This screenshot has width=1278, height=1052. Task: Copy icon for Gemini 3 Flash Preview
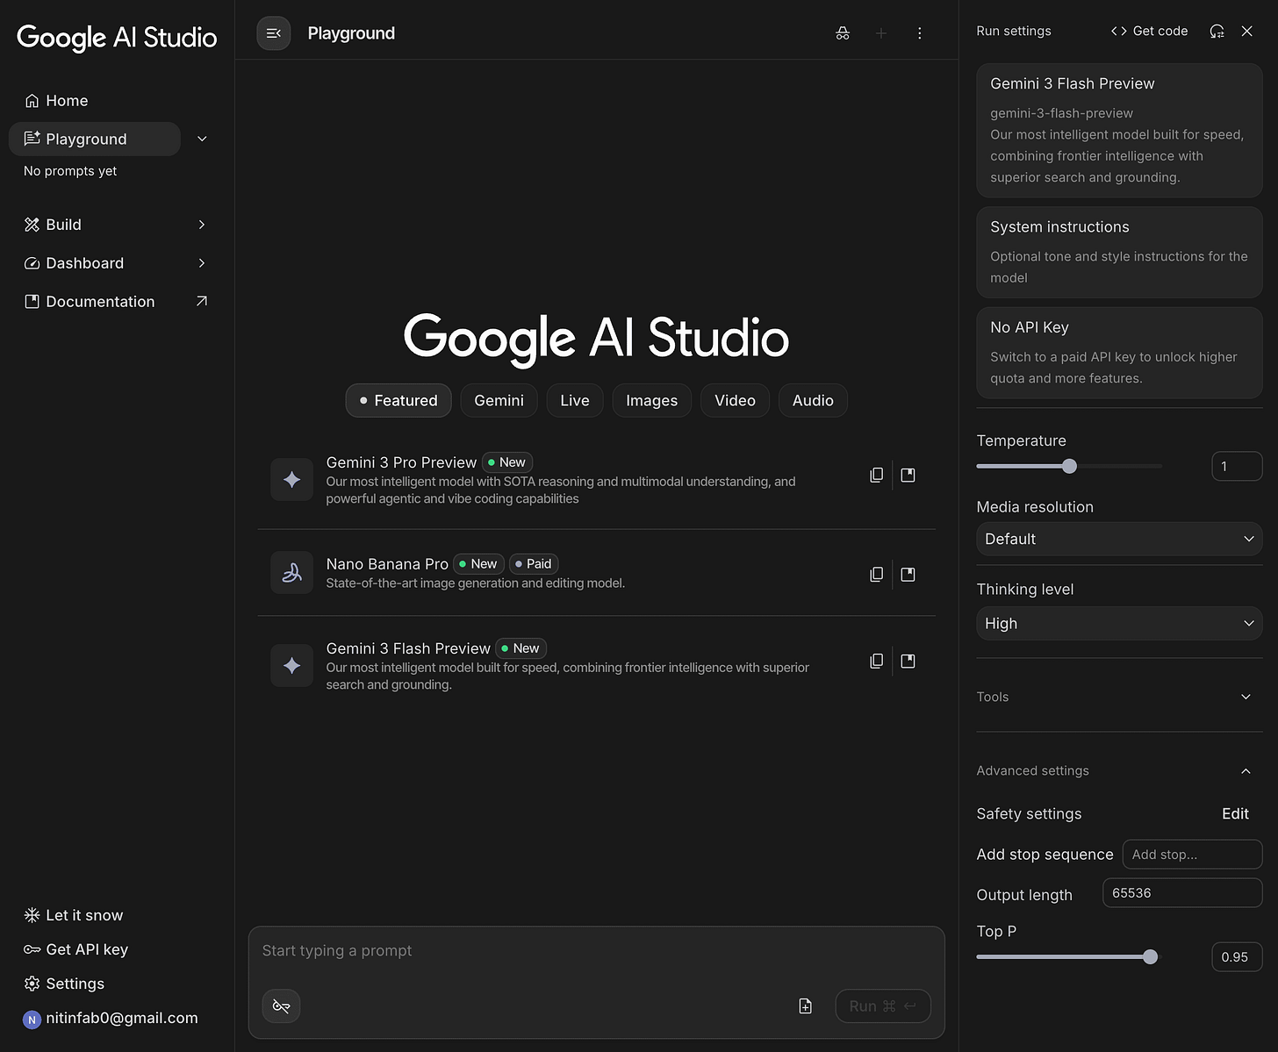coord(876,661)
